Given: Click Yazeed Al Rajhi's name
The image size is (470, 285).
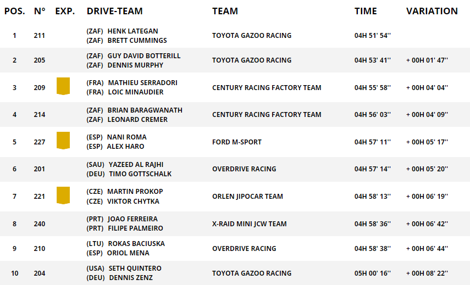Looking at the screenshot, I should tap(136, 165).
